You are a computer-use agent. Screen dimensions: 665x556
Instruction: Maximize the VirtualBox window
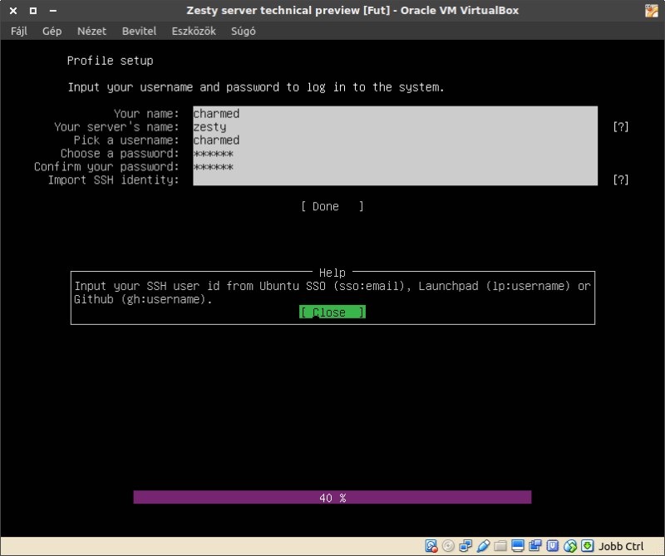click(x=33, y=11)
